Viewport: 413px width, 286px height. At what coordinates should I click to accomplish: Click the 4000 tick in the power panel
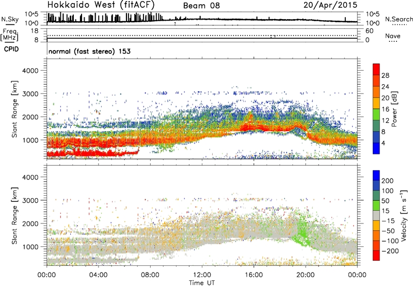click(30, 71)
